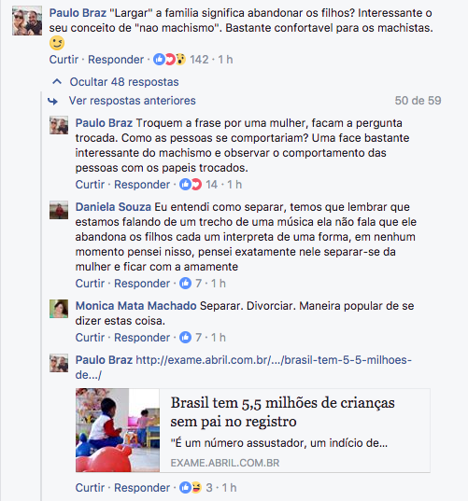Click reaction icons beside the 142 count
The width and height of the screenshot is (468, 501).
click(x=169, y=60)
